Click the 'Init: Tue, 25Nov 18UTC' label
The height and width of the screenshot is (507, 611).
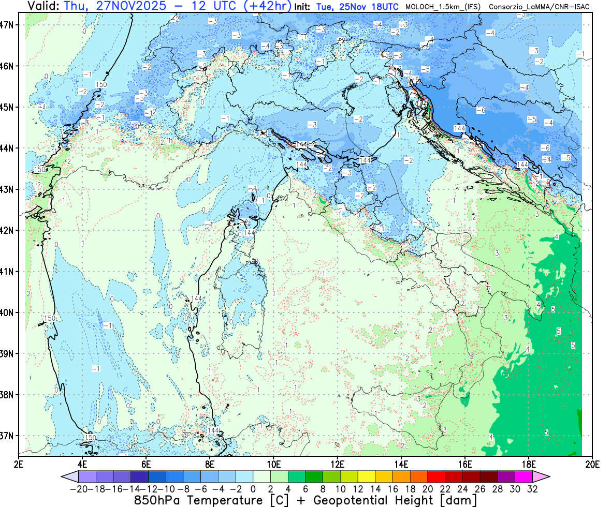point(346,7)
